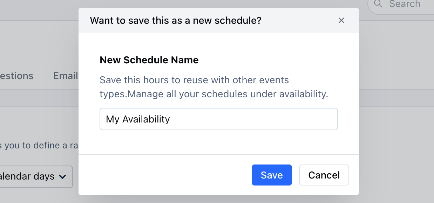Focus the New Schedule Name input field
Image resolution: width=434 pixels, height=203 pixels.
[219, 119]
